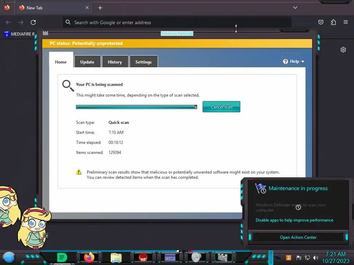Select Windows Defender brick wall taskbar icon
This screenshot has width=354, height=265.
(x=223, y=257)
